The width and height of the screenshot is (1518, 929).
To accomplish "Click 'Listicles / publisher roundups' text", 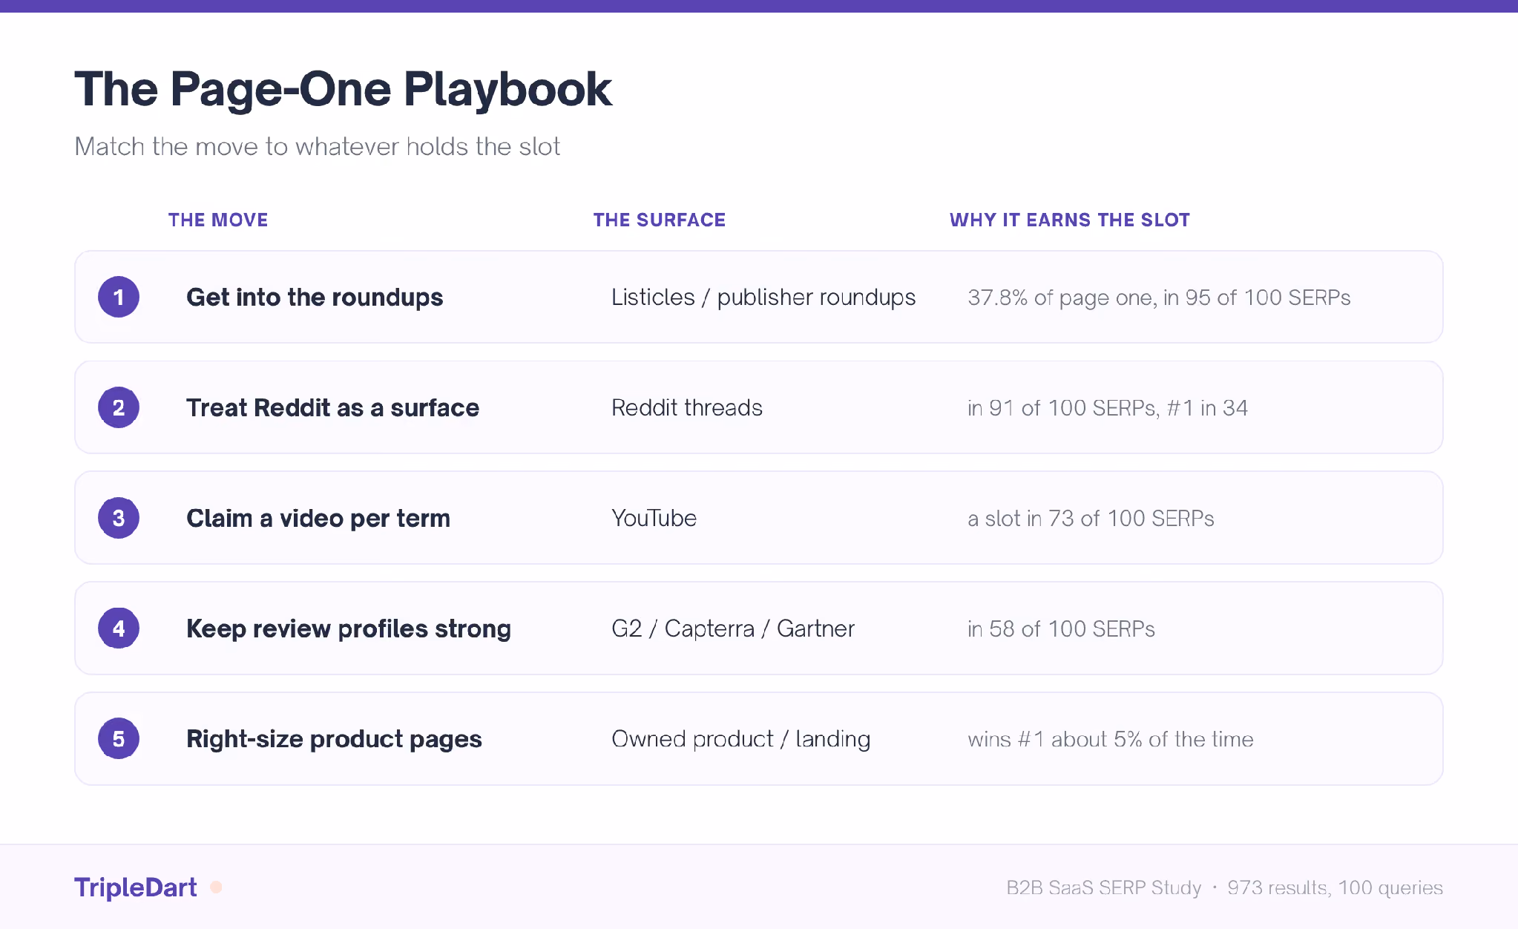I will coord(763,298).
